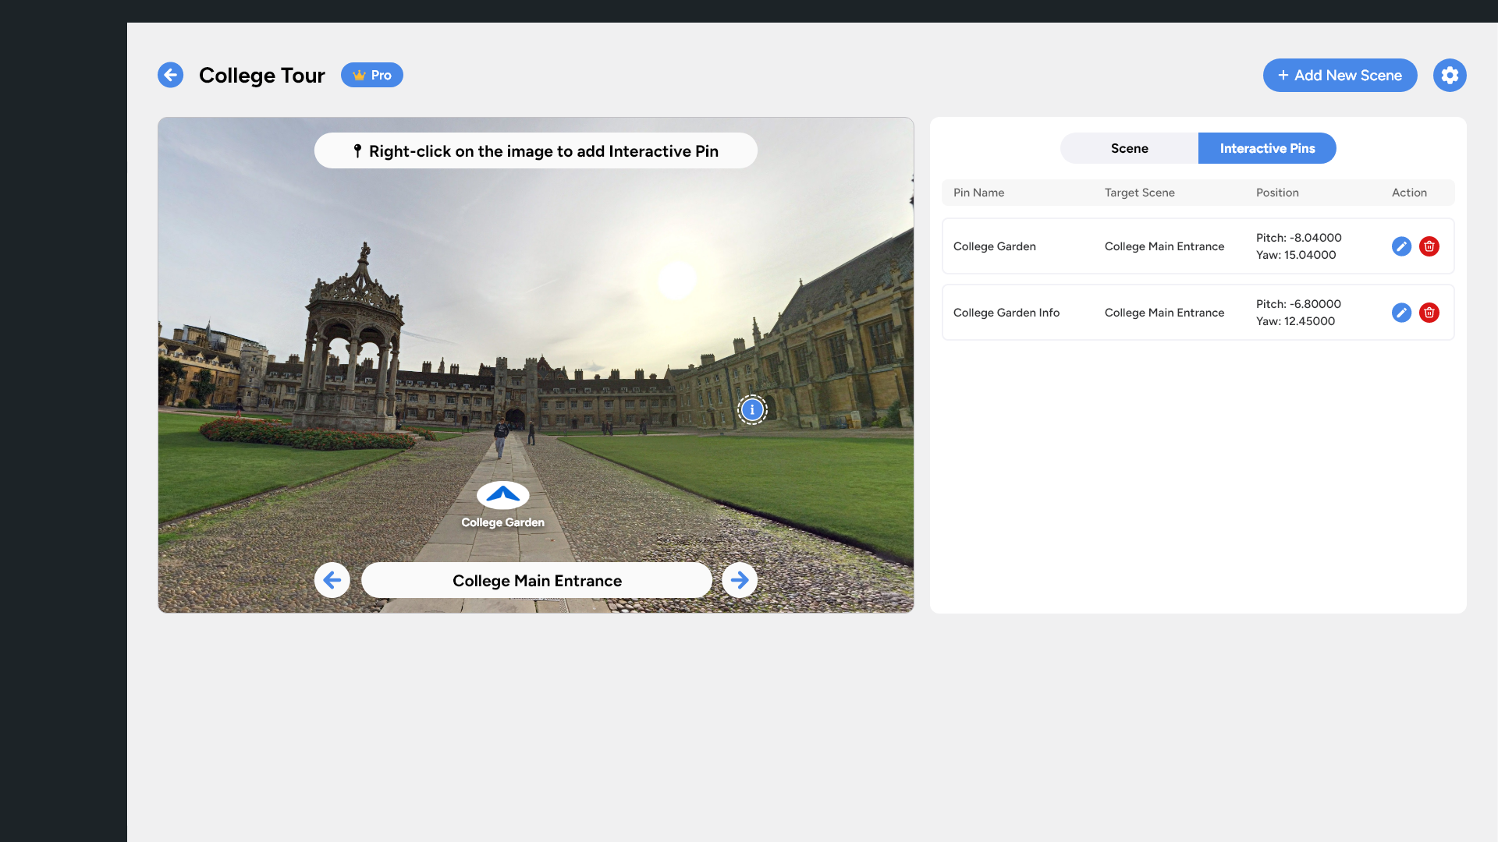Image resolution: width=1498 pixels, height=842 pixels.
Task: Delete the College Garden pin
Action: (x=1429, y=246)
